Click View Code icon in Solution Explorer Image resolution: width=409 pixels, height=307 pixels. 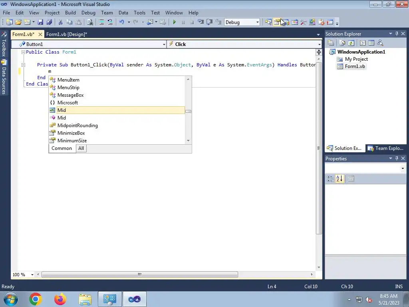(x=363, y=43)
